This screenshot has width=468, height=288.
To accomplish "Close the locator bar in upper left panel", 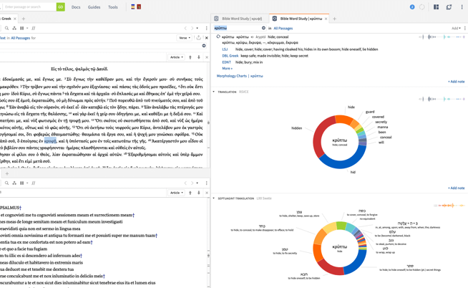I will [207, 57].
